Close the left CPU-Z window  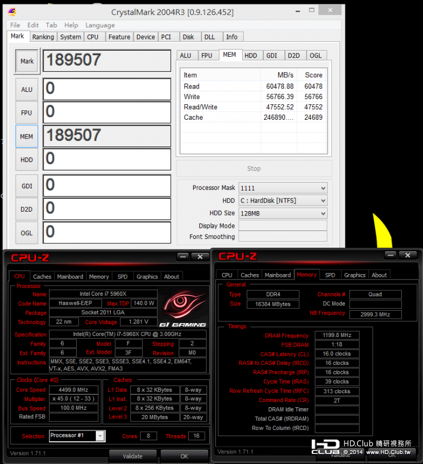tap(200, 256)
